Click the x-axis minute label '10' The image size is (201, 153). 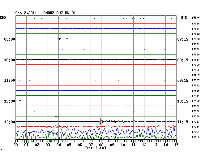(x=123, y=145)
